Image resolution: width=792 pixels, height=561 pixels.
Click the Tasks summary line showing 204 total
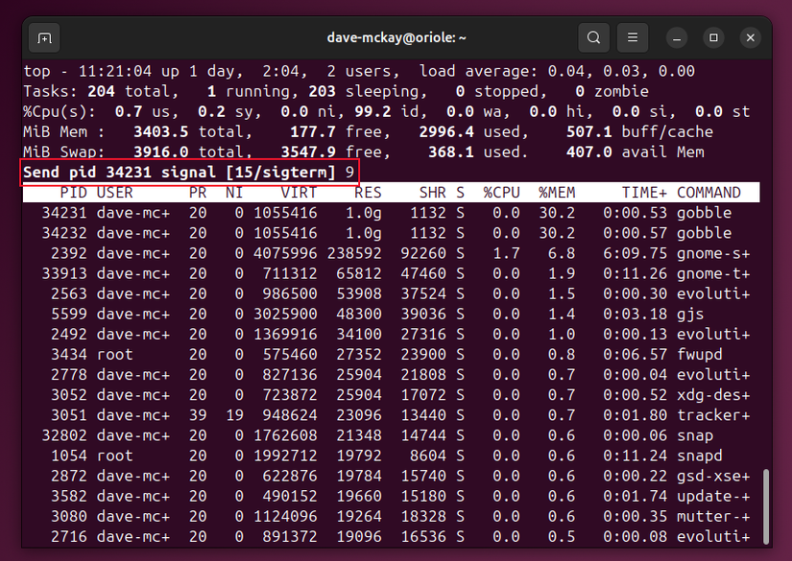point(288,90)
